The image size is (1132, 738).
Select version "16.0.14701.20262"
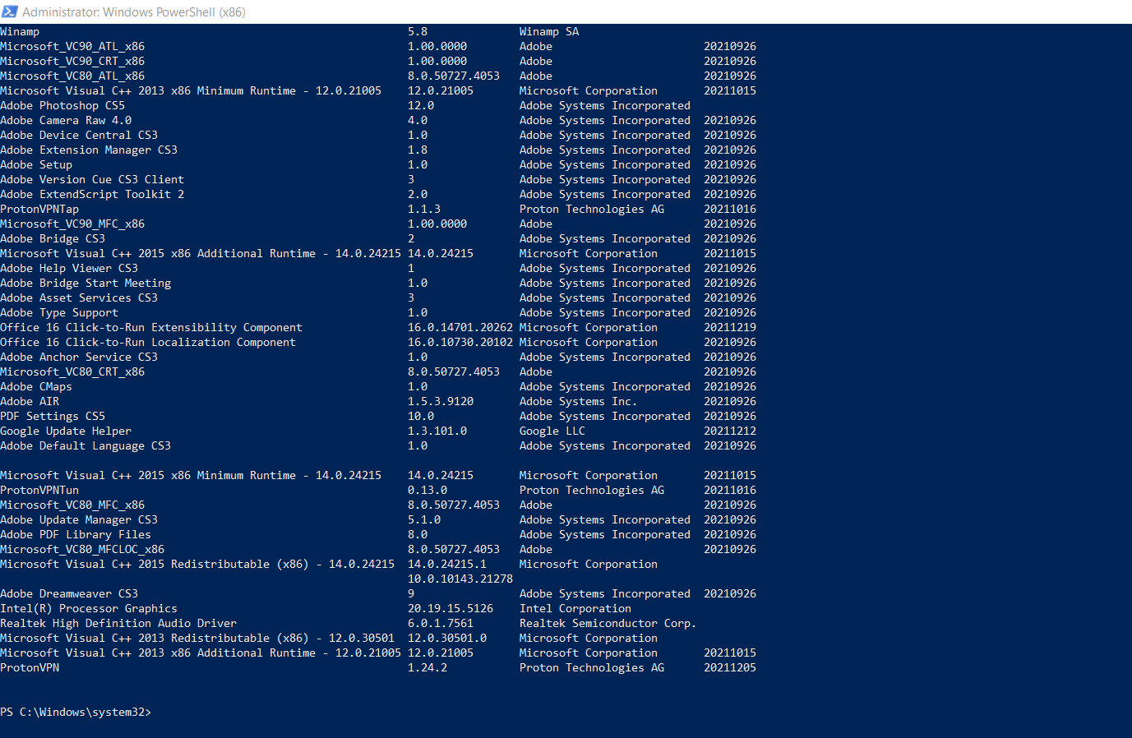click(x=460, y=328)
